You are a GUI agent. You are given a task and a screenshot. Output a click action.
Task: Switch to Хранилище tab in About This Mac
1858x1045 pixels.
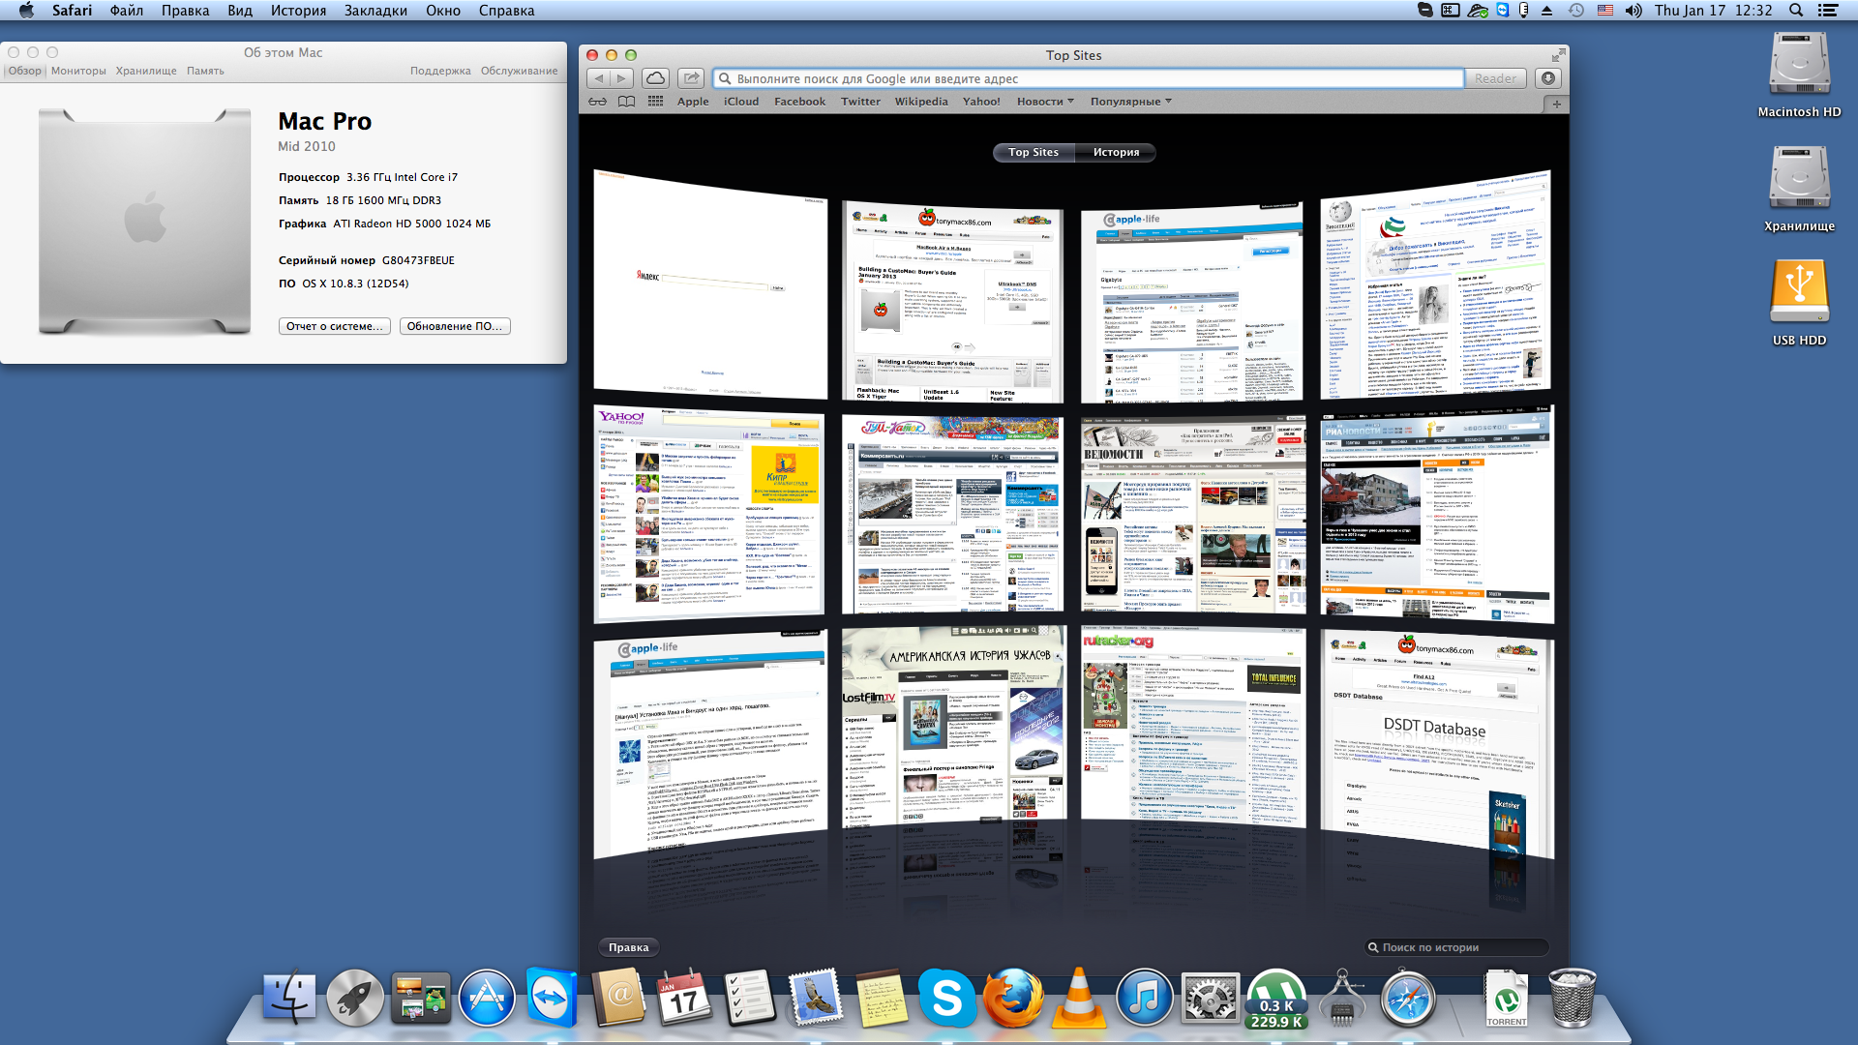click(x=146, y=71)
